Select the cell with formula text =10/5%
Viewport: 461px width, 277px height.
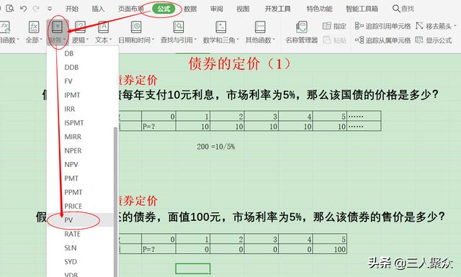click(223, 147)
